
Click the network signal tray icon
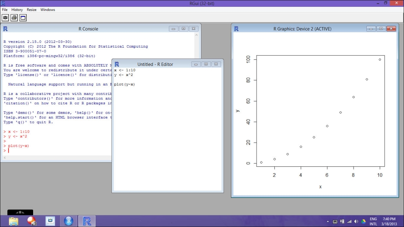(x=349, y=222)
